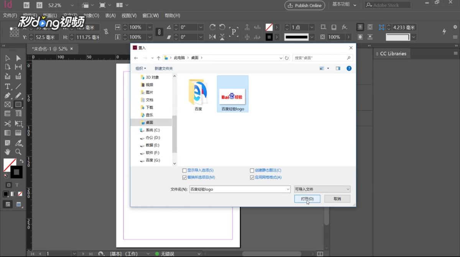Click the 新建文件夹 button
Image resolution: width=460 pixels, height=257 pixels.
coord(164,68)
